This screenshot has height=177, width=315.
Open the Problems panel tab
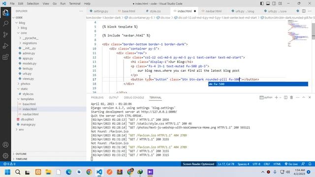point(97,97)
